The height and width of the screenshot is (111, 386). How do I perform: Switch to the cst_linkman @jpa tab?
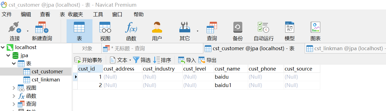coord(345,49)
